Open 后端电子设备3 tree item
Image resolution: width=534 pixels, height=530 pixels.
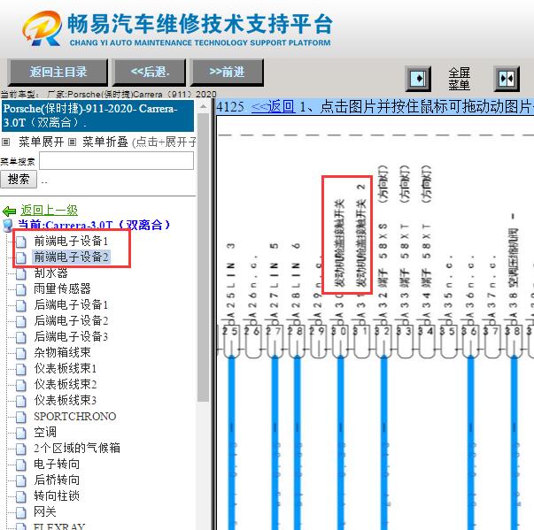(71, 336)
